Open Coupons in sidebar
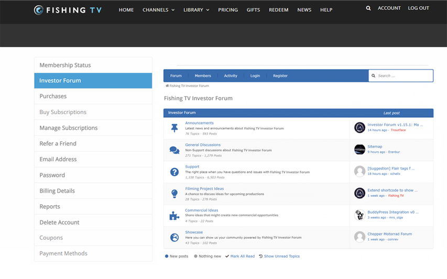The height and width of the screenshot is (279, 447). (x=93, y=238)
